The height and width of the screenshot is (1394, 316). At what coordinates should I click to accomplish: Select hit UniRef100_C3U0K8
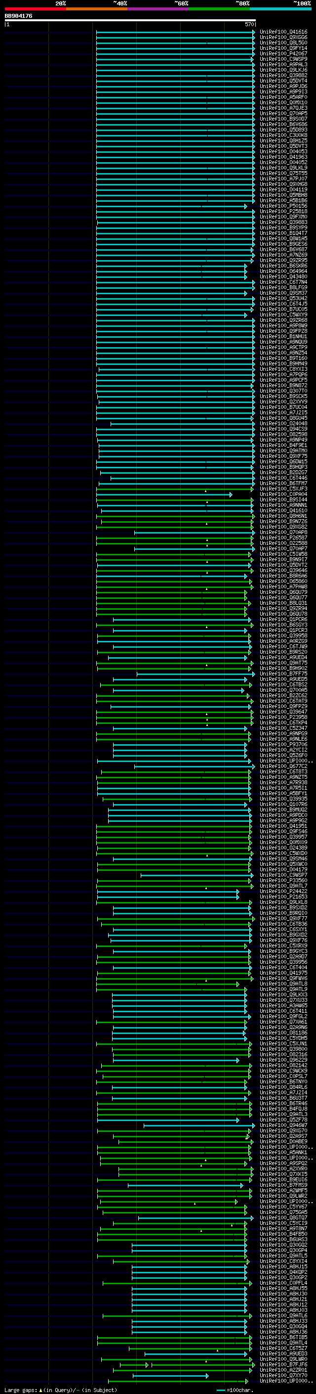tap(283, 135)
